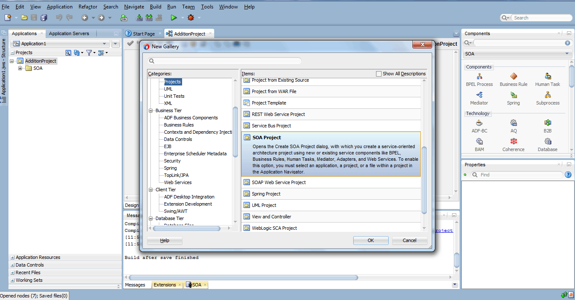Select the B2B adapter icon

[x=548, y=123]
